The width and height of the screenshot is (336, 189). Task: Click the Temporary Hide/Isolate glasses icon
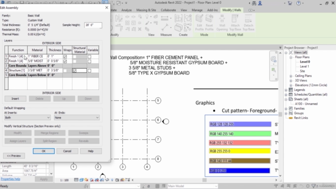point(107,180)
